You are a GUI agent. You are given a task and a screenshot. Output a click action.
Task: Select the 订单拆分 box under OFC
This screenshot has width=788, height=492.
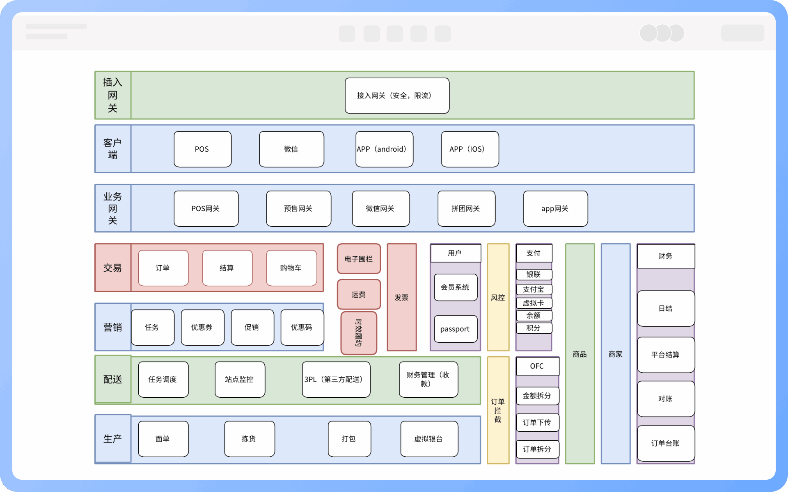537,449
